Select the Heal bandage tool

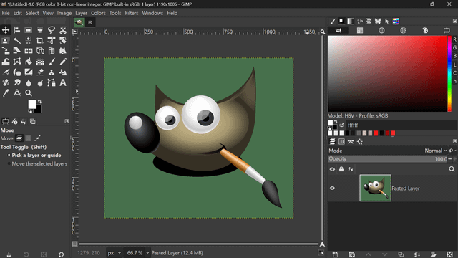(6, 82)
